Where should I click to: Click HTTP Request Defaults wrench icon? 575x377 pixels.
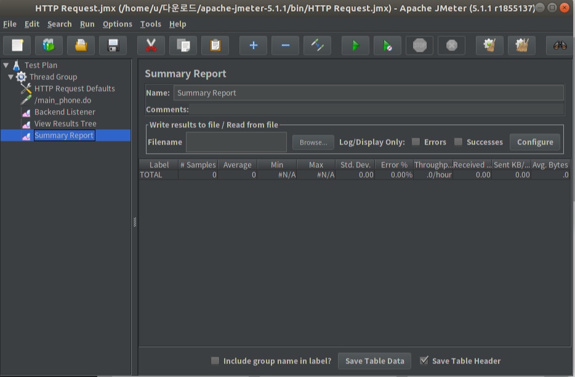[x=26, y=89]
